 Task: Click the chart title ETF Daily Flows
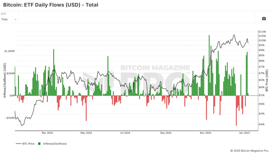(51, 5)
